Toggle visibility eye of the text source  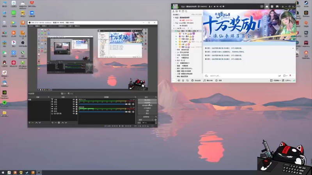(x=74, y=100)
